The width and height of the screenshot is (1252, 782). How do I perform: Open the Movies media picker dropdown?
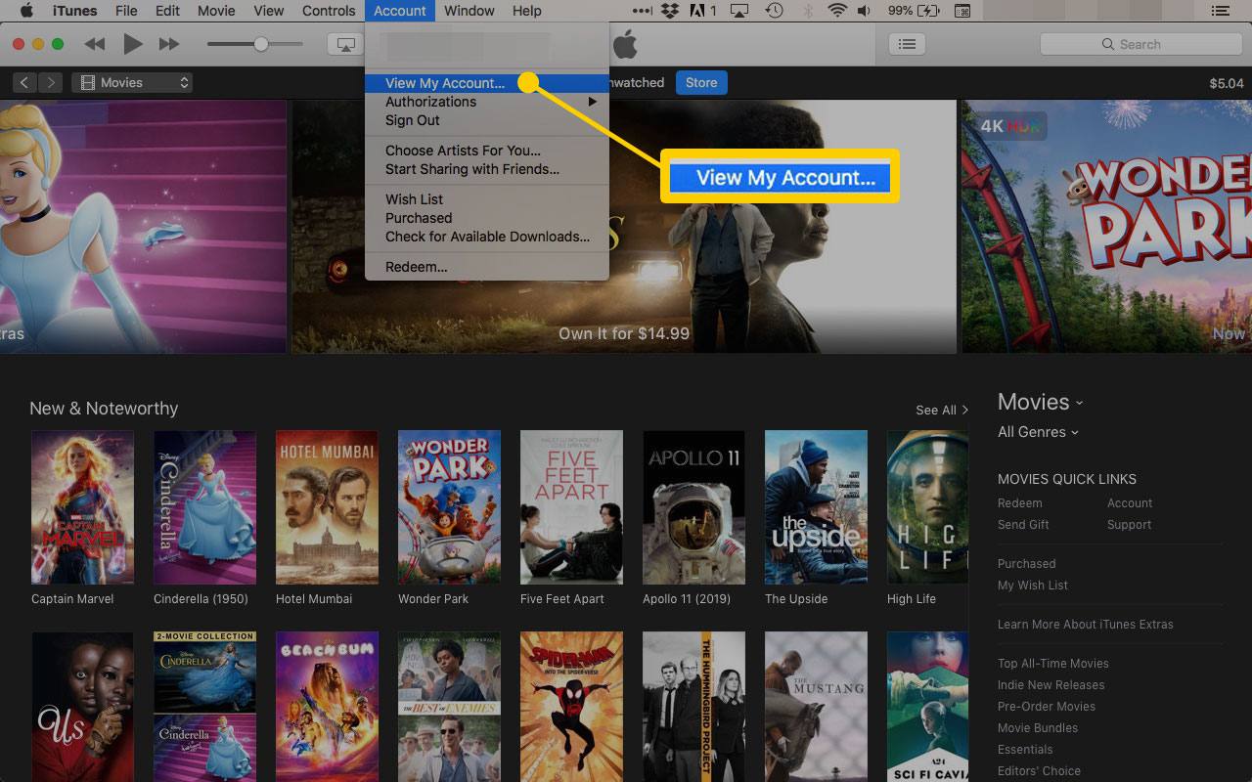point(132,83)
